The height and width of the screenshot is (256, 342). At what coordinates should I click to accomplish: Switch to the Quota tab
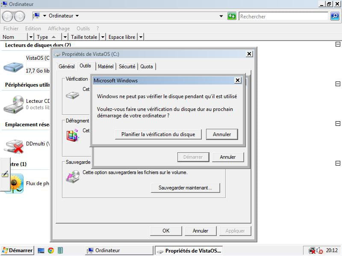tap(147, 67)
